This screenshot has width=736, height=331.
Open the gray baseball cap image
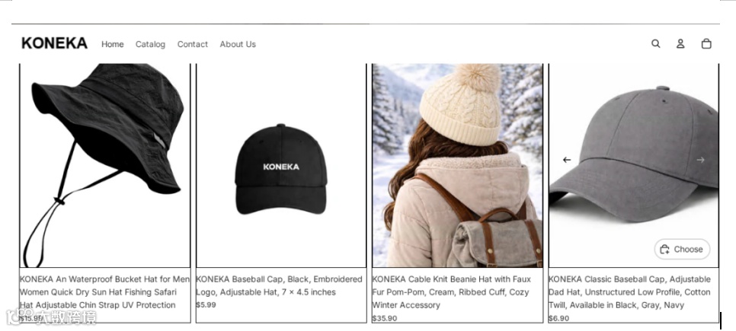click(x=634, y=166)
